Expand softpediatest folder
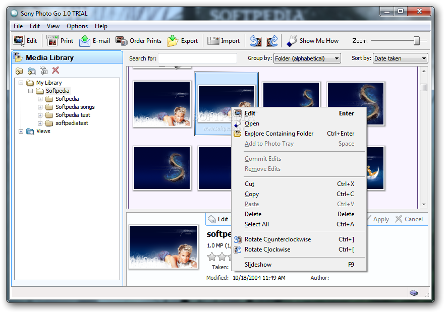Screen dimensions: 445x313 point(40,123)
